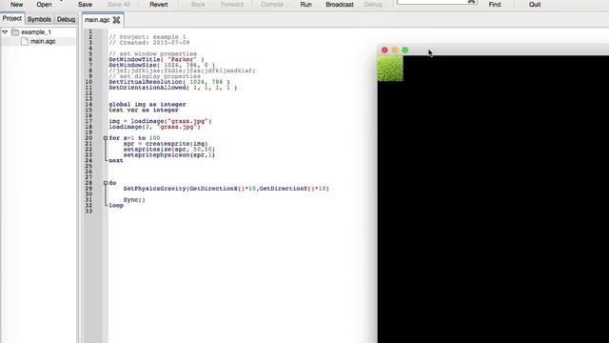
Task: Click the grass sprite in app window
Action: click(390, 69)
